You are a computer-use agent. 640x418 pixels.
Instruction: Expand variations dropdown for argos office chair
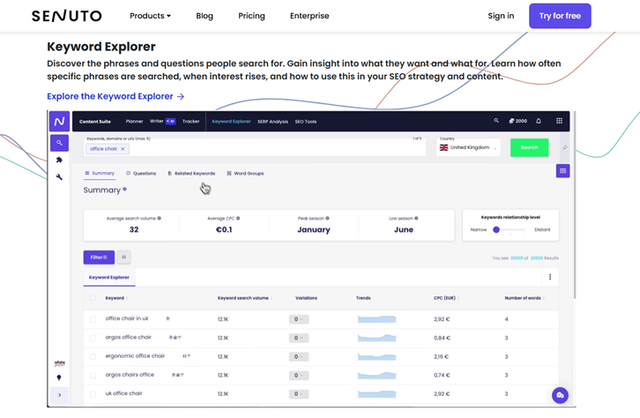tap(299, 338)
